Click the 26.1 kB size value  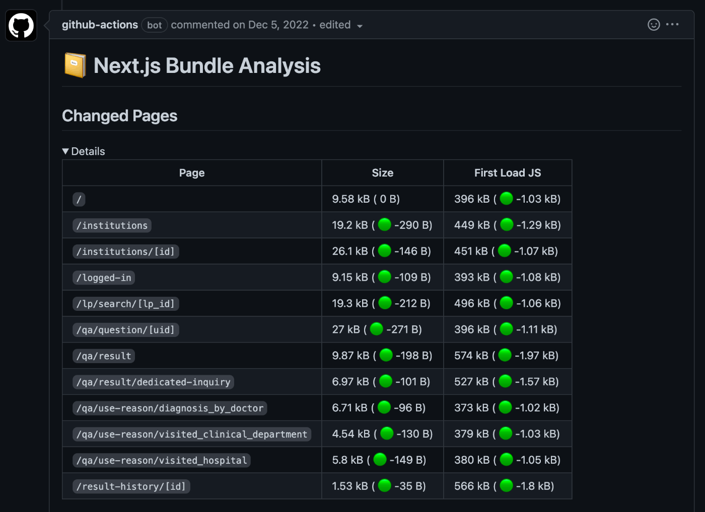coord(349,251)
